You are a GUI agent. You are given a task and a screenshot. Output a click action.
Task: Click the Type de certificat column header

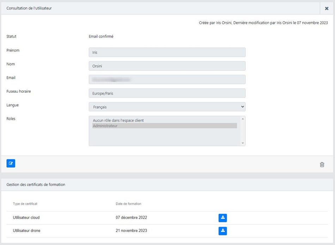pyautogui.click(x=25, y=204)
